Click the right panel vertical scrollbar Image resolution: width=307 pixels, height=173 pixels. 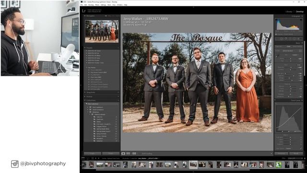(x=304, y=58)
